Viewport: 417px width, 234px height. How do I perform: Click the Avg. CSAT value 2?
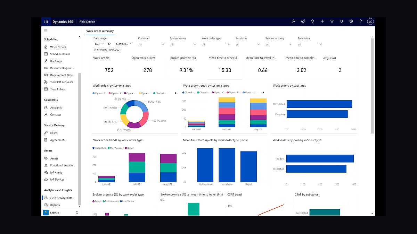[x=340, y=70]
